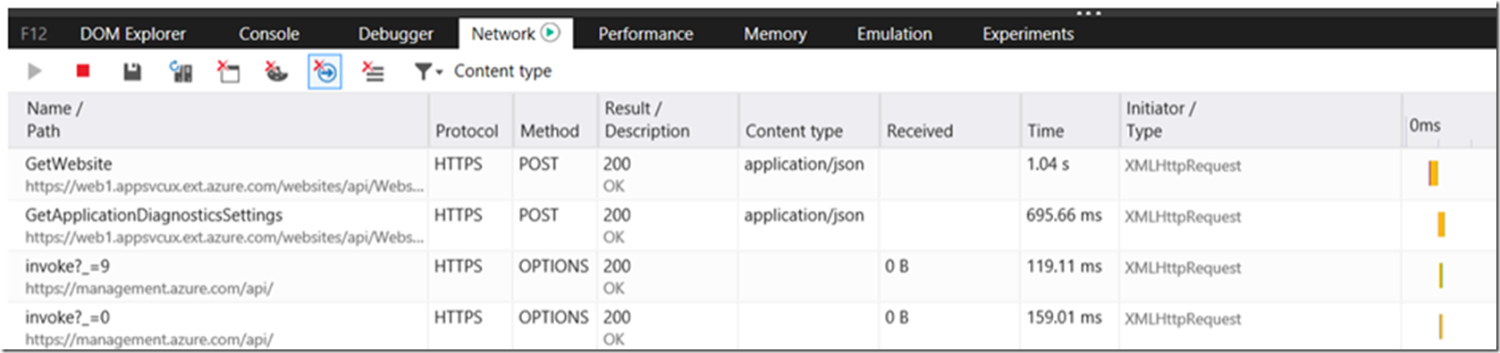Toggle clear entries on navigate
This screenshot has height=353, width=1500.
point(325,71)
